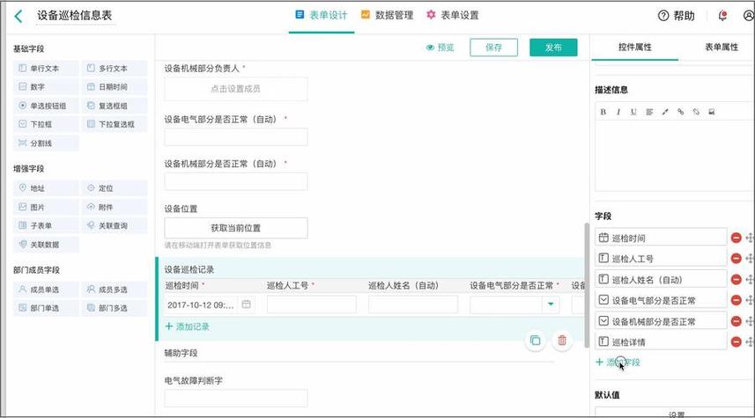Add 下拉框 field widget
The image size is (755, 418).
46,124
